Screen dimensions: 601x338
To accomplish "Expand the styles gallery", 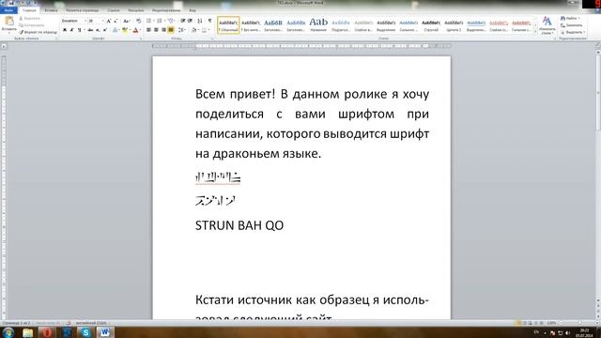I will point(535,32).
